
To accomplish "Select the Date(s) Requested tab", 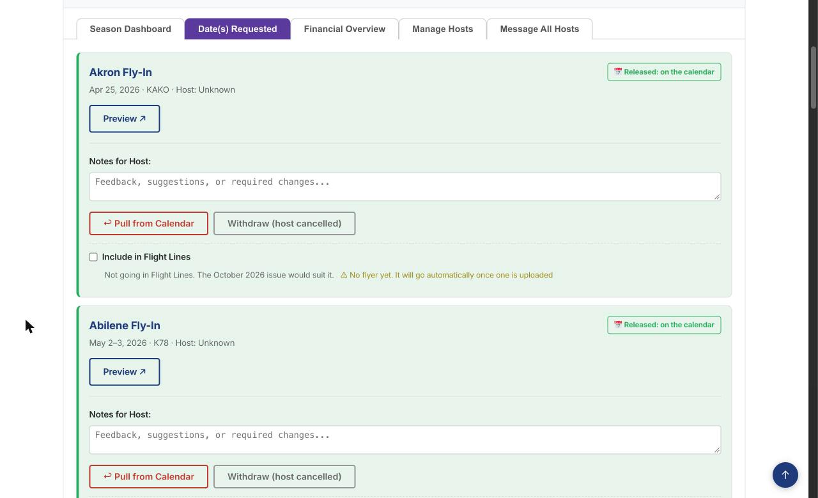I will tap(238, 29).
